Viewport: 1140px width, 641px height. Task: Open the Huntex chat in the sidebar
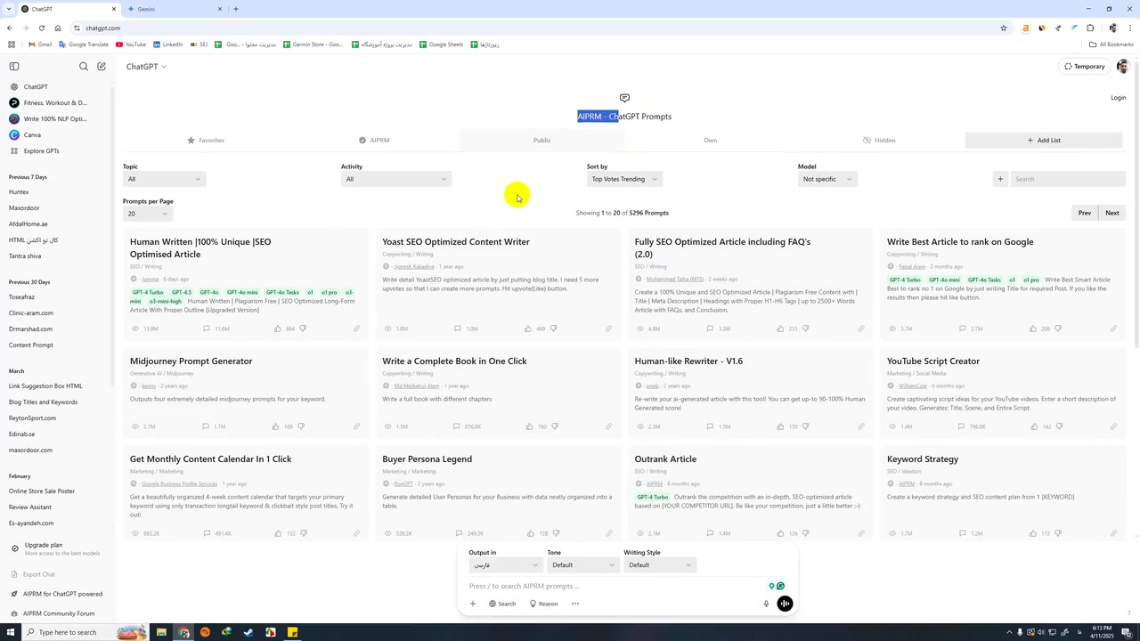click(x=19, y=192)
